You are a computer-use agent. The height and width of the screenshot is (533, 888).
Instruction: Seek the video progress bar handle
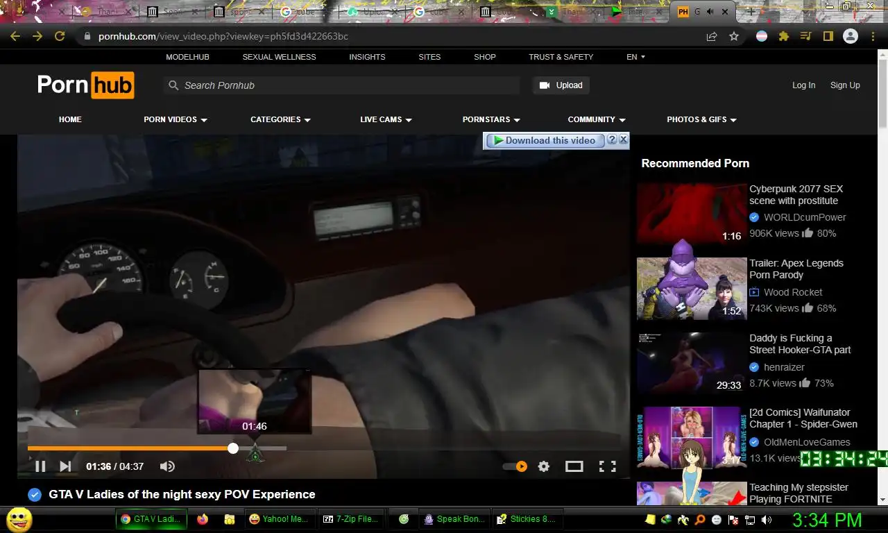click(233, 448)
